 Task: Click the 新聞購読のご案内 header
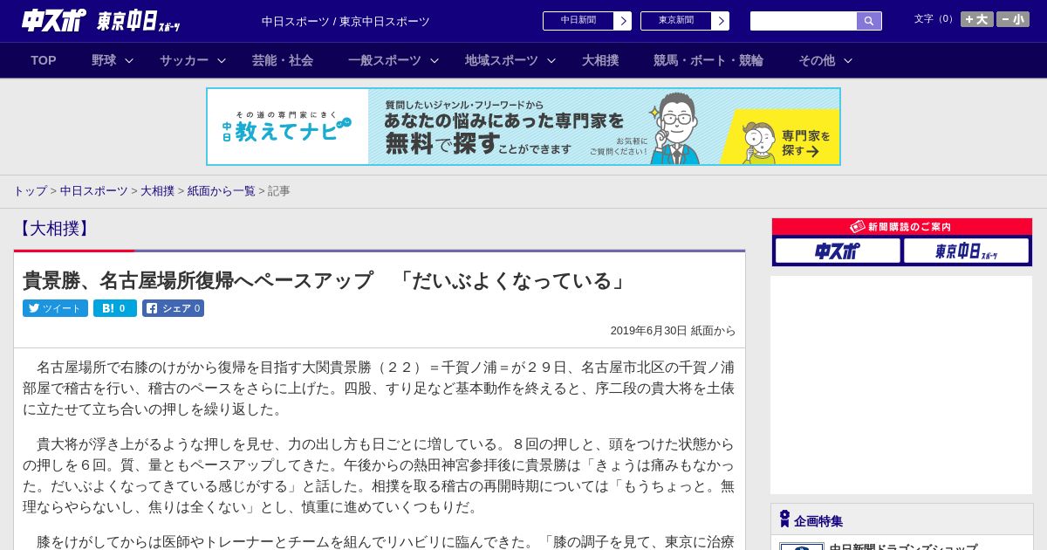point(902,227)
